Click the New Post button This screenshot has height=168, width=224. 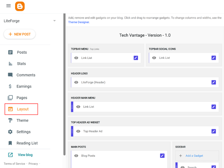pyautogui.click(x=19, y=34)
